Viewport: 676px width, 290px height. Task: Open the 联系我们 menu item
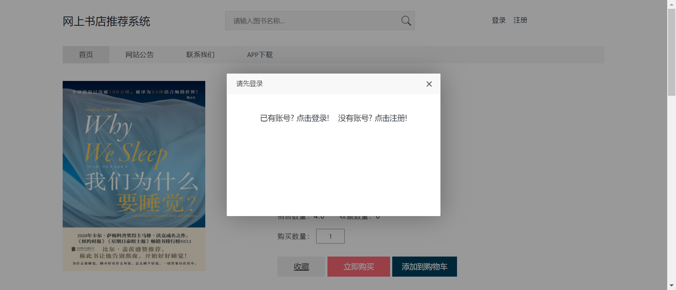pyautogui.click(x=200, y=55)
